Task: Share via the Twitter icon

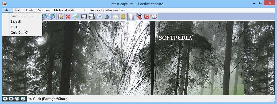Action: coord(11,99)
